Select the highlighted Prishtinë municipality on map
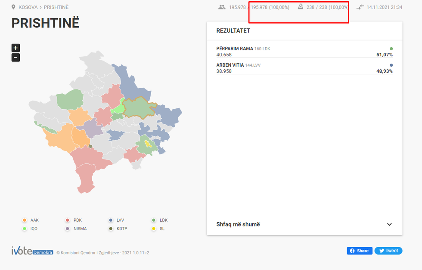422x270 pixels. pos(137,107)
